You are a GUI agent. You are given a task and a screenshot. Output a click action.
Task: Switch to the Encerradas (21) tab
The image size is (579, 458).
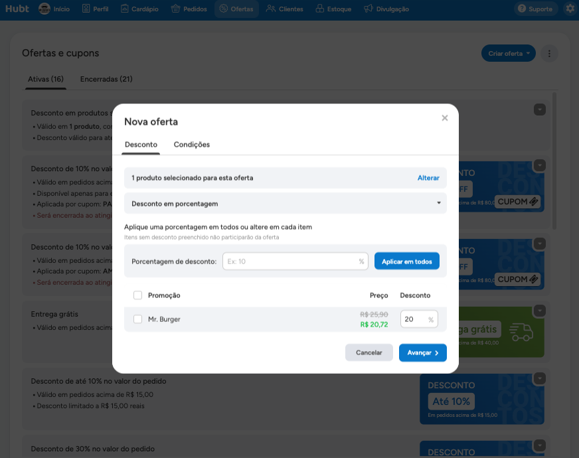point(106,79)
